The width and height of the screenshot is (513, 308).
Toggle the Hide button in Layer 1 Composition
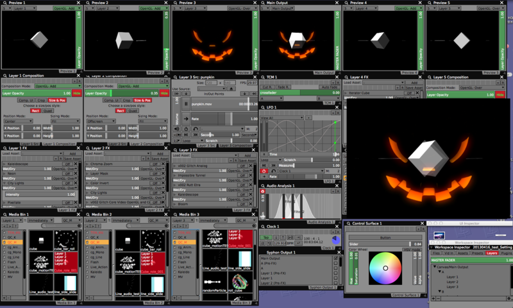click(76, 93)
